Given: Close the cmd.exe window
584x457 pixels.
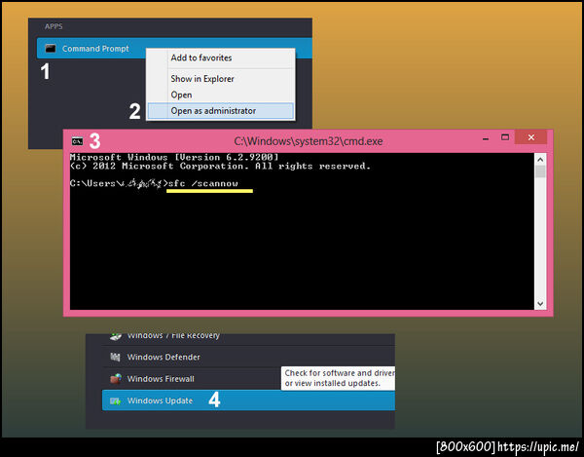Looking at the screenshot, I should click(531, 137).
